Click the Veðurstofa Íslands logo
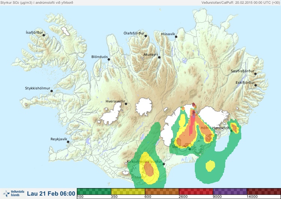The image size is (281, 199). coord(13,193)
